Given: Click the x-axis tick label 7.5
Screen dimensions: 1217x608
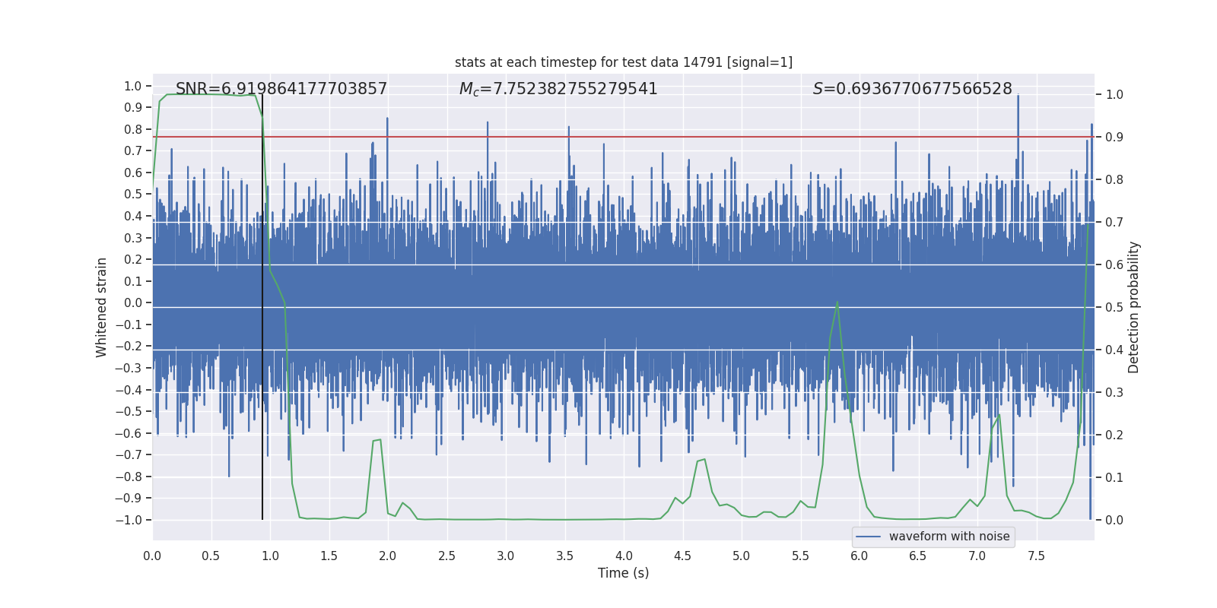Looking at the screenshot, I should click(x=1036, y=556).
